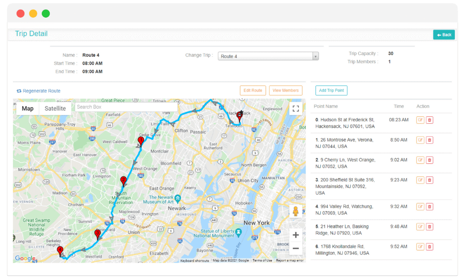Click map marker 2 near West Orange
The image size is (465, 279).
point(123,180)
